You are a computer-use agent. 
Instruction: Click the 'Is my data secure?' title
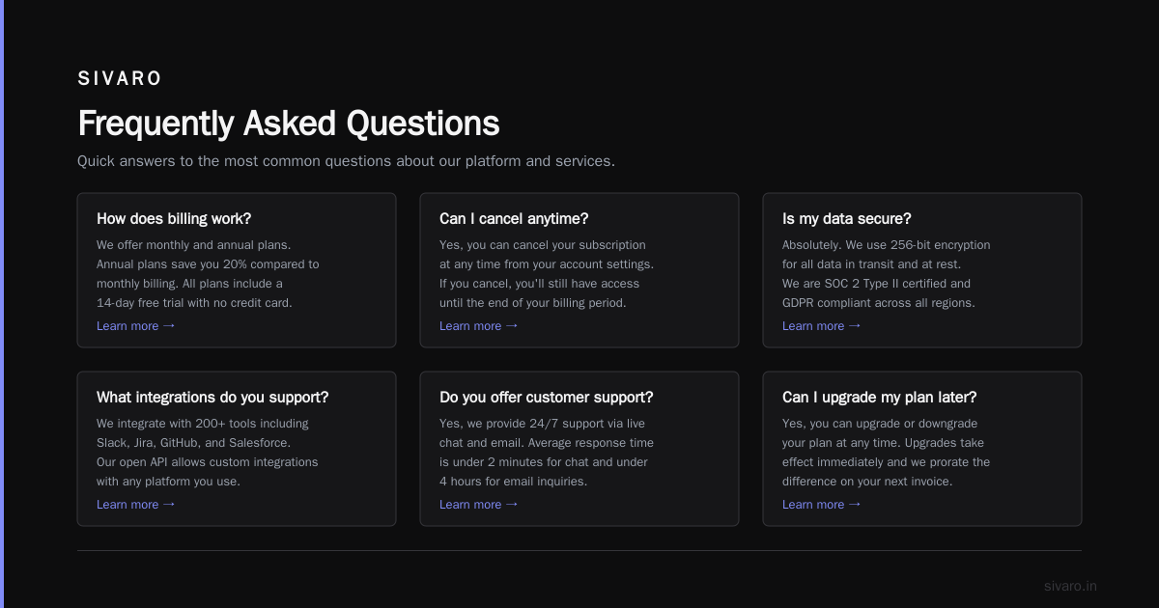[847, 219]
